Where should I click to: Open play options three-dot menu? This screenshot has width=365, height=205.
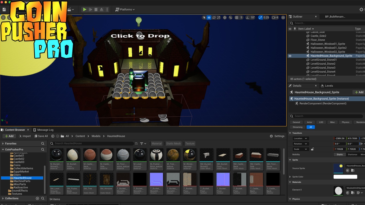pyautogui.click(x=107, y=9)
